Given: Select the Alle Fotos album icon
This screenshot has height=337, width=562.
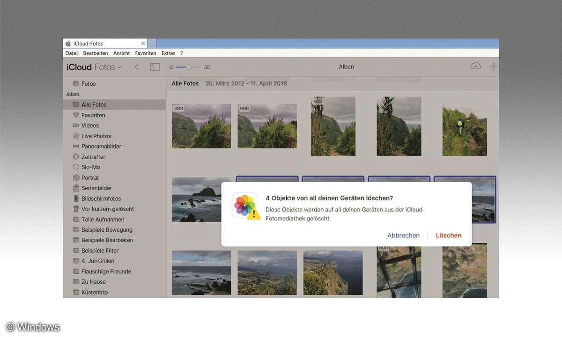Looking at the screenshot, I should tap(76, 105).
